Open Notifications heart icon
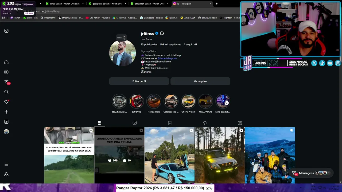This screenshot has width=342, height=192. tap(6, 102)
